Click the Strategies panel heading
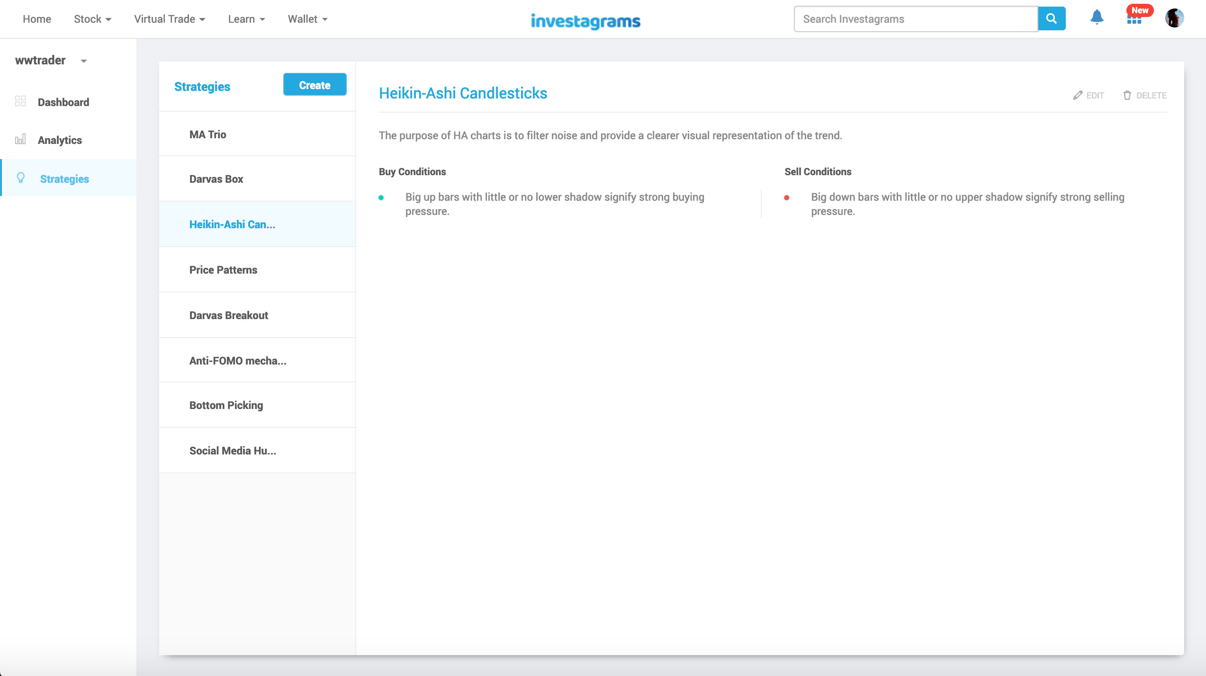The image size is (1206, 676). [x=202, y=86]
